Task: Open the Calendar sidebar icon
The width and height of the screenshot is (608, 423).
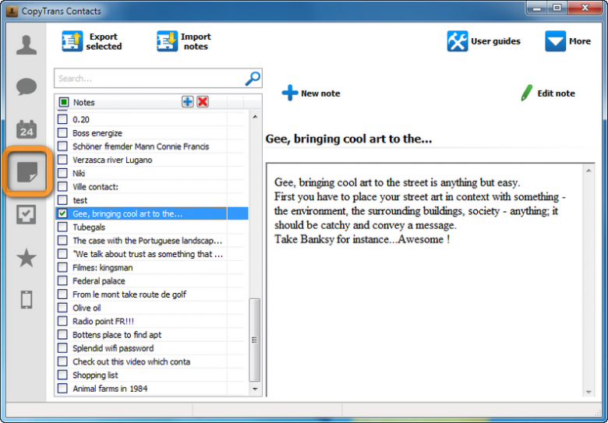Action: [x=27, y=129]
